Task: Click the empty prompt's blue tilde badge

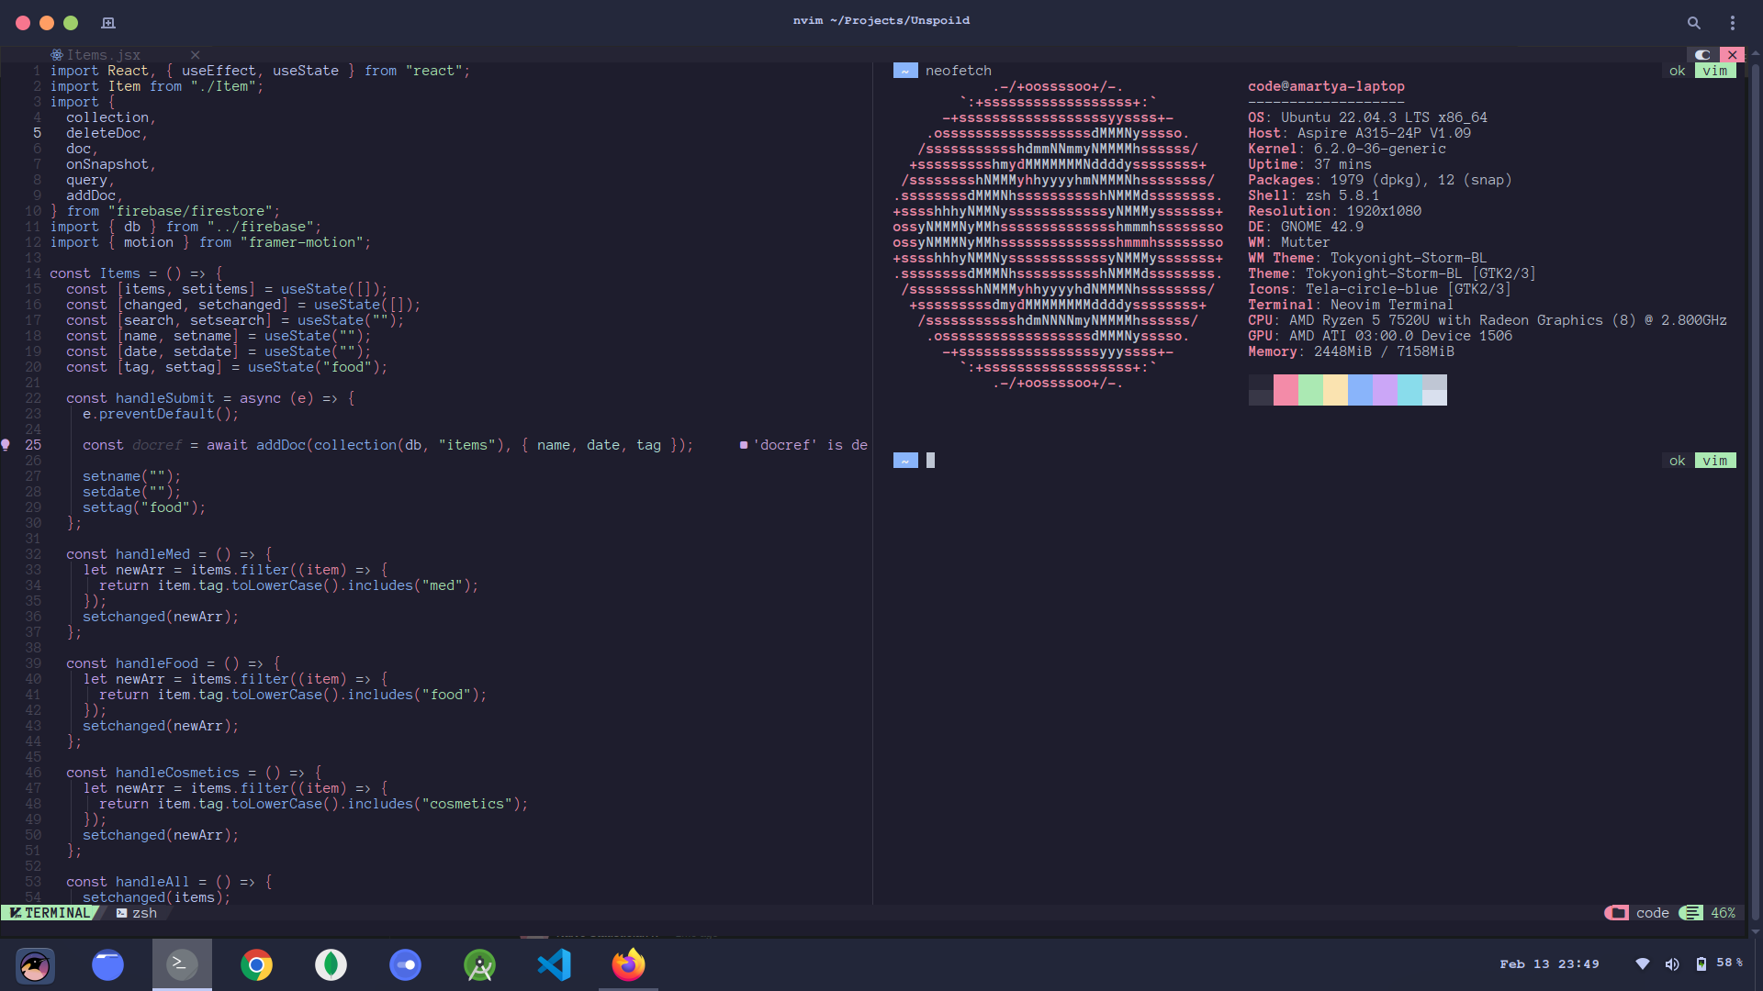Action: tap(905, 461)
